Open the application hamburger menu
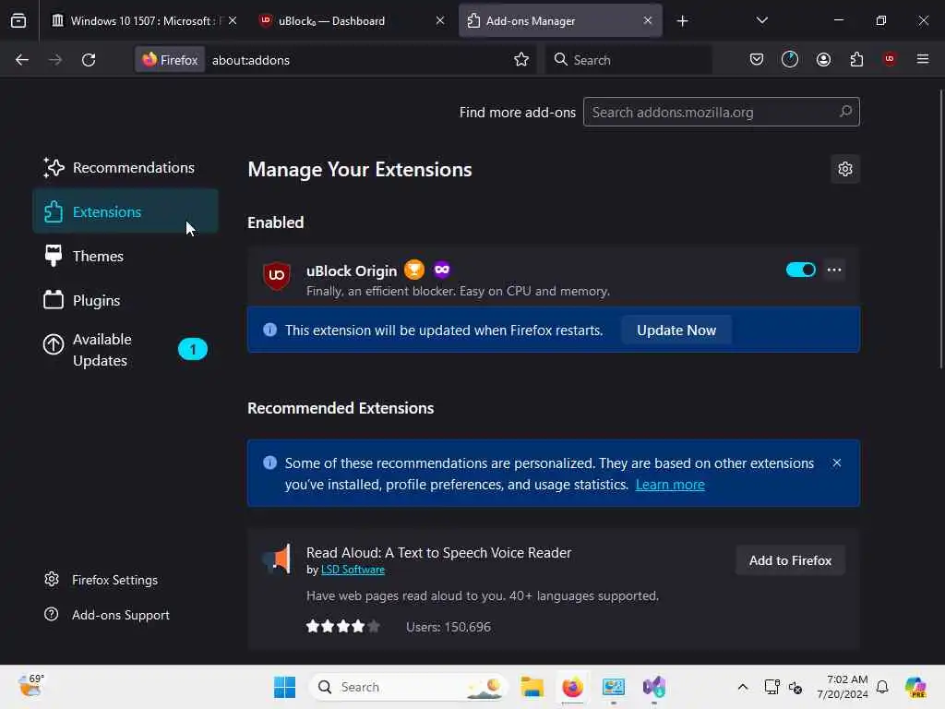Screen dimensions: 945x709 [x=923, y=59]
